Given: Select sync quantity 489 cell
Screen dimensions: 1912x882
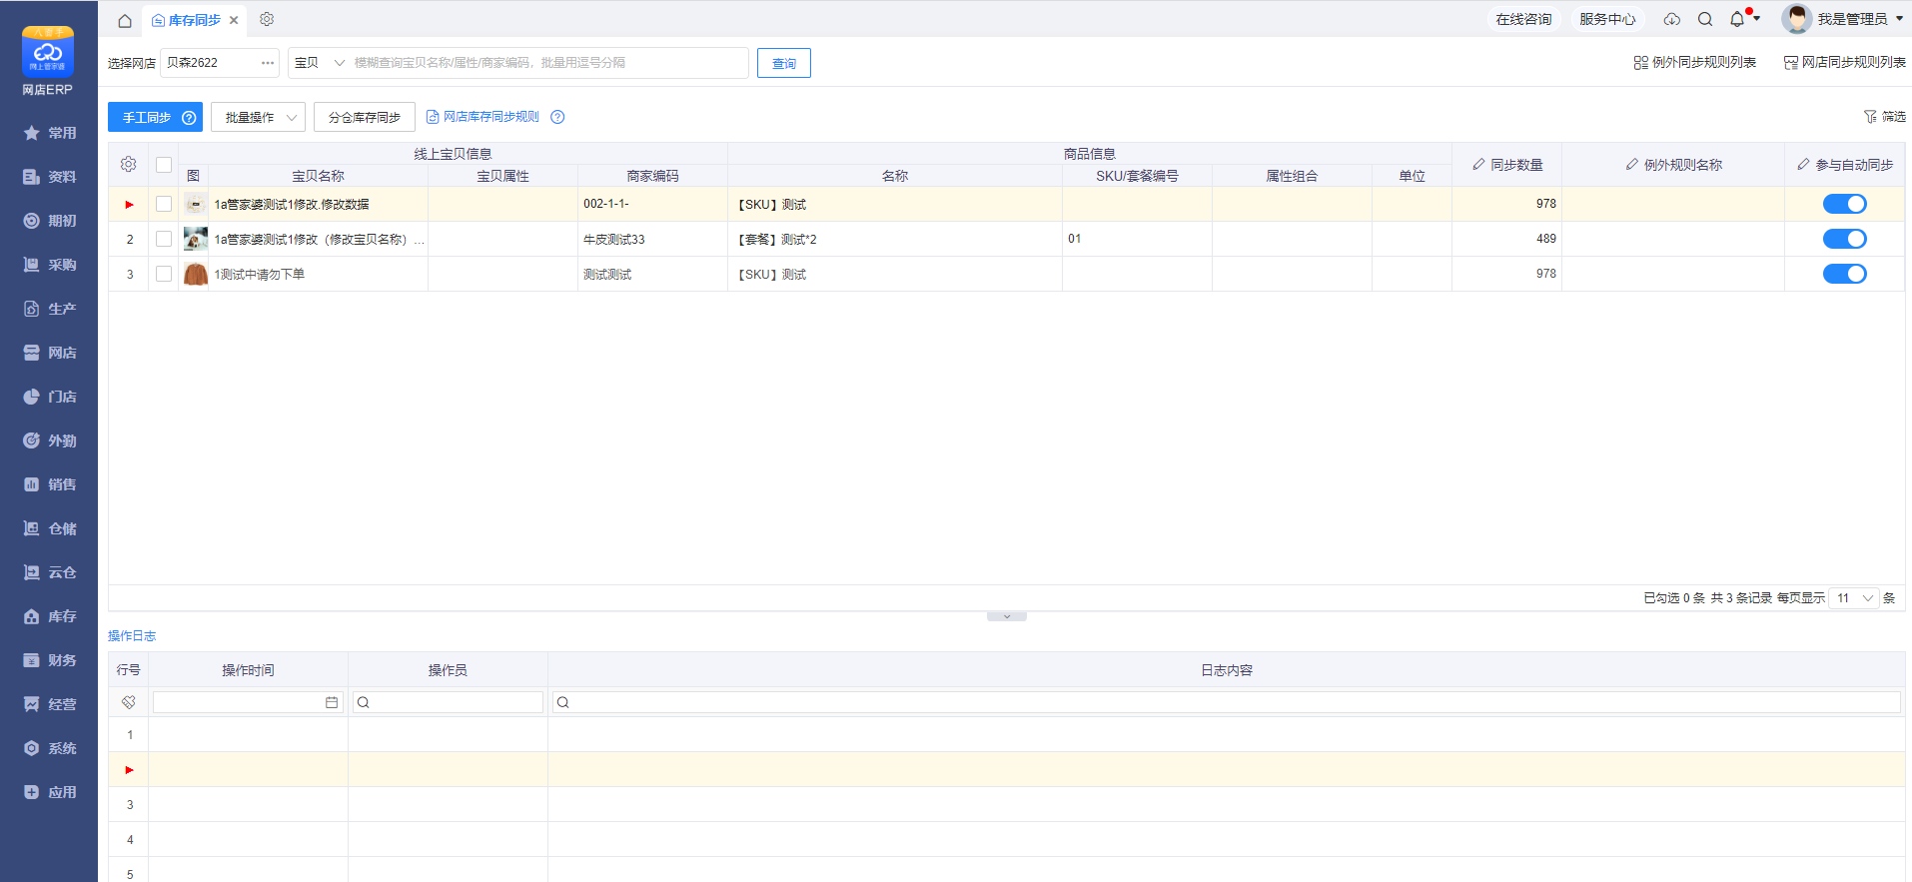Looking at the screenshot, I should (x=1506, y=239).
